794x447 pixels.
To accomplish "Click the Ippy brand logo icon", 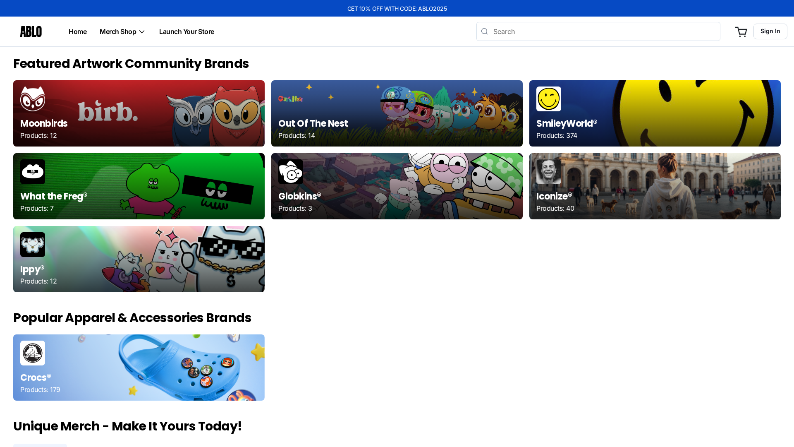I will pos(33,245).
